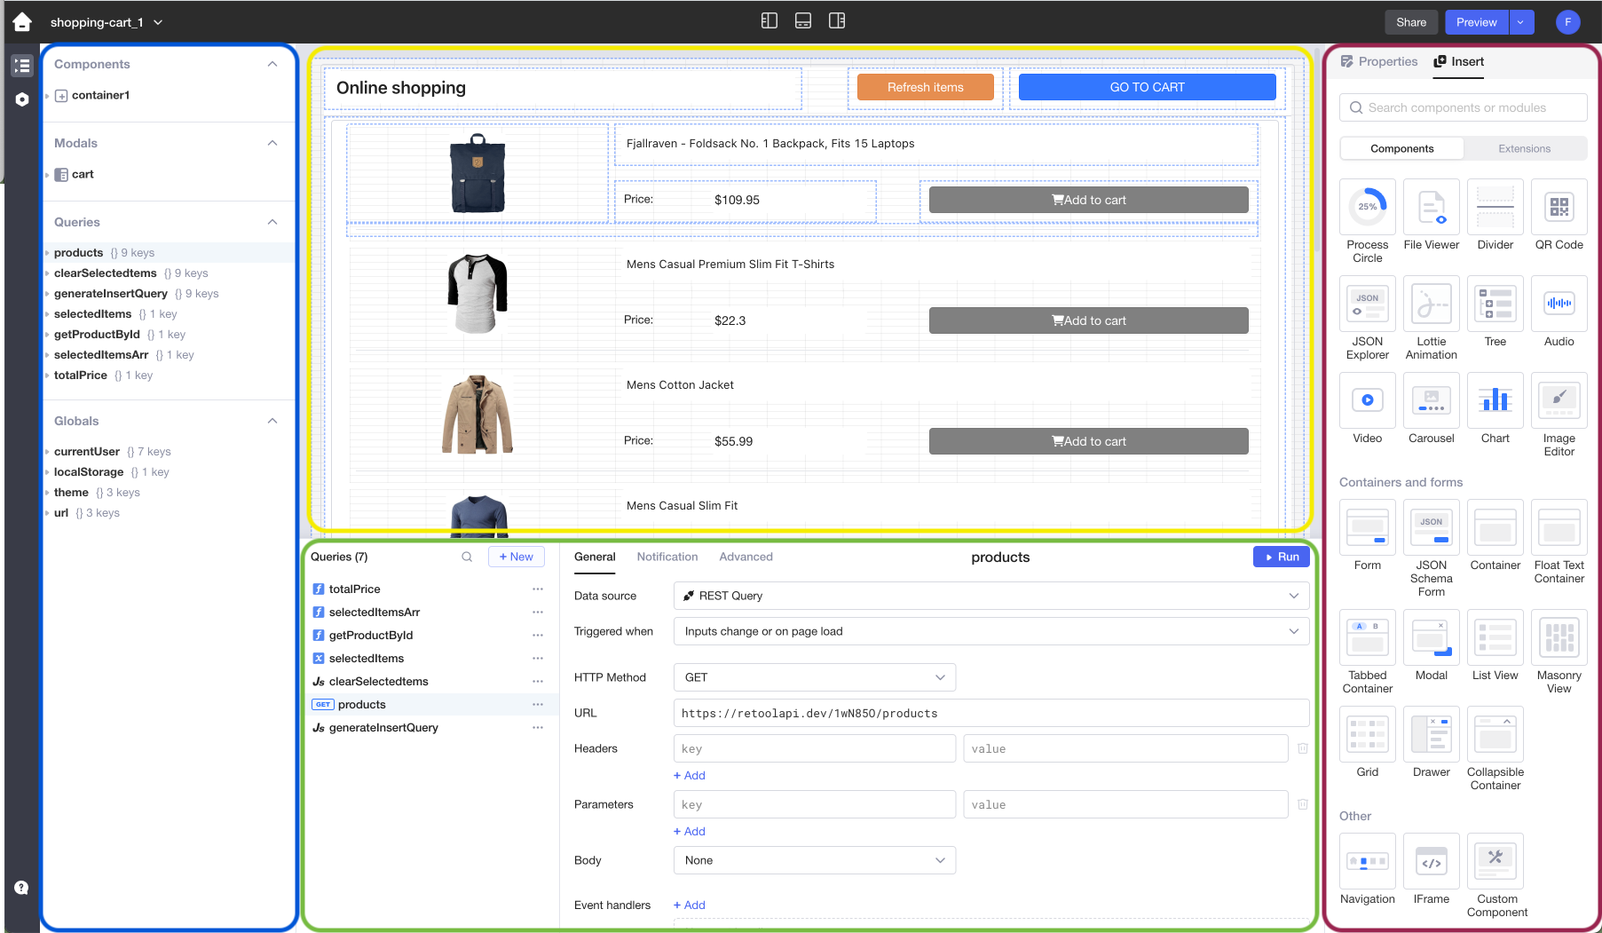1602x933 pixels.
Task: Toggle the left panel layout icon
Action: (x=769, y=21)
